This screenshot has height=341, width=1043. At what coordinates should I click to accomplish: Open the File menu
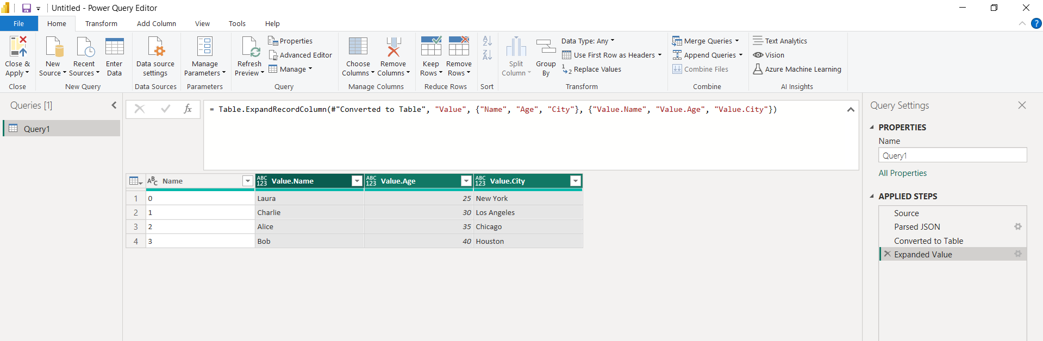pyautogui.click(x=19, y=23)
